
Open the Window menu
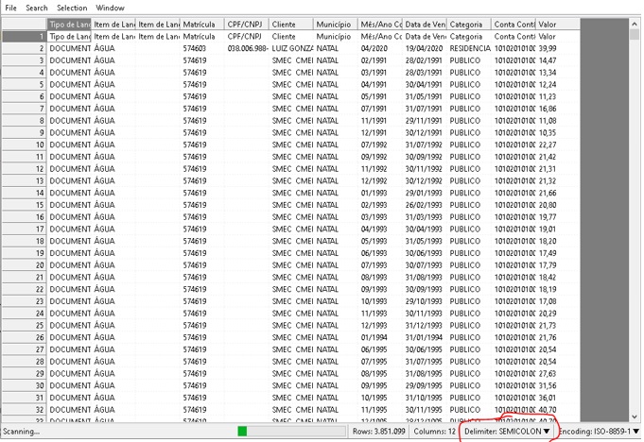110,8
